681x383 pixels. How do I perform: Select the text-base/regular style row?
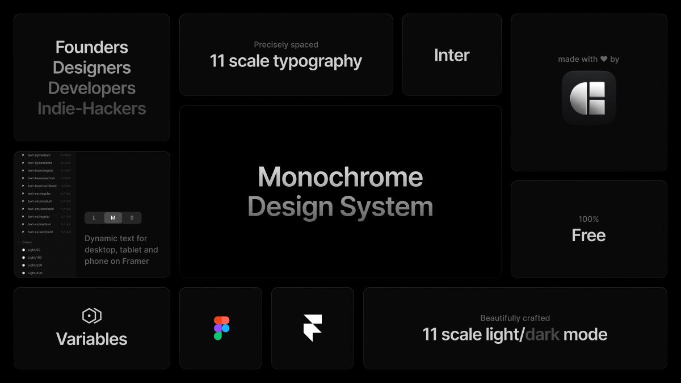click(41, 170)
